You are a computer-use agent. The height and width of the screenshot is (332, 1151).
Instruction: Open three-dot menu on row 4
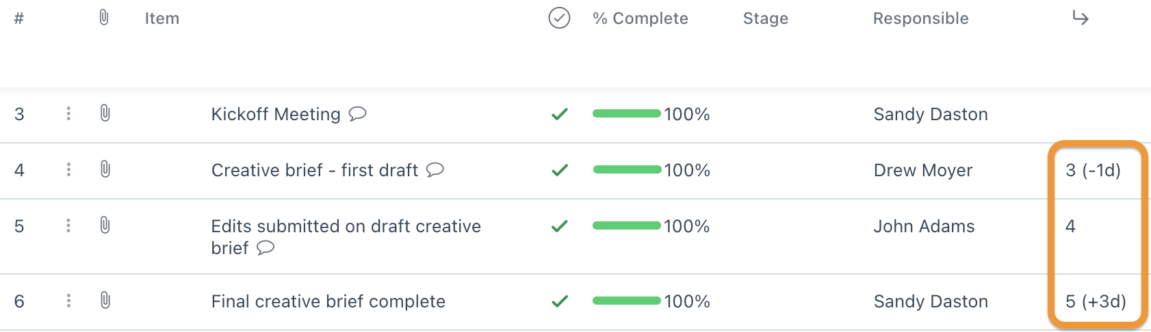coord(68,169)
